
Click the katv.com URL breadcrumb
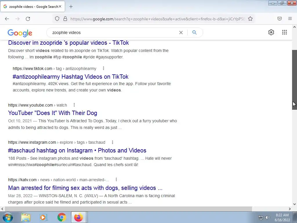[59, 180]
